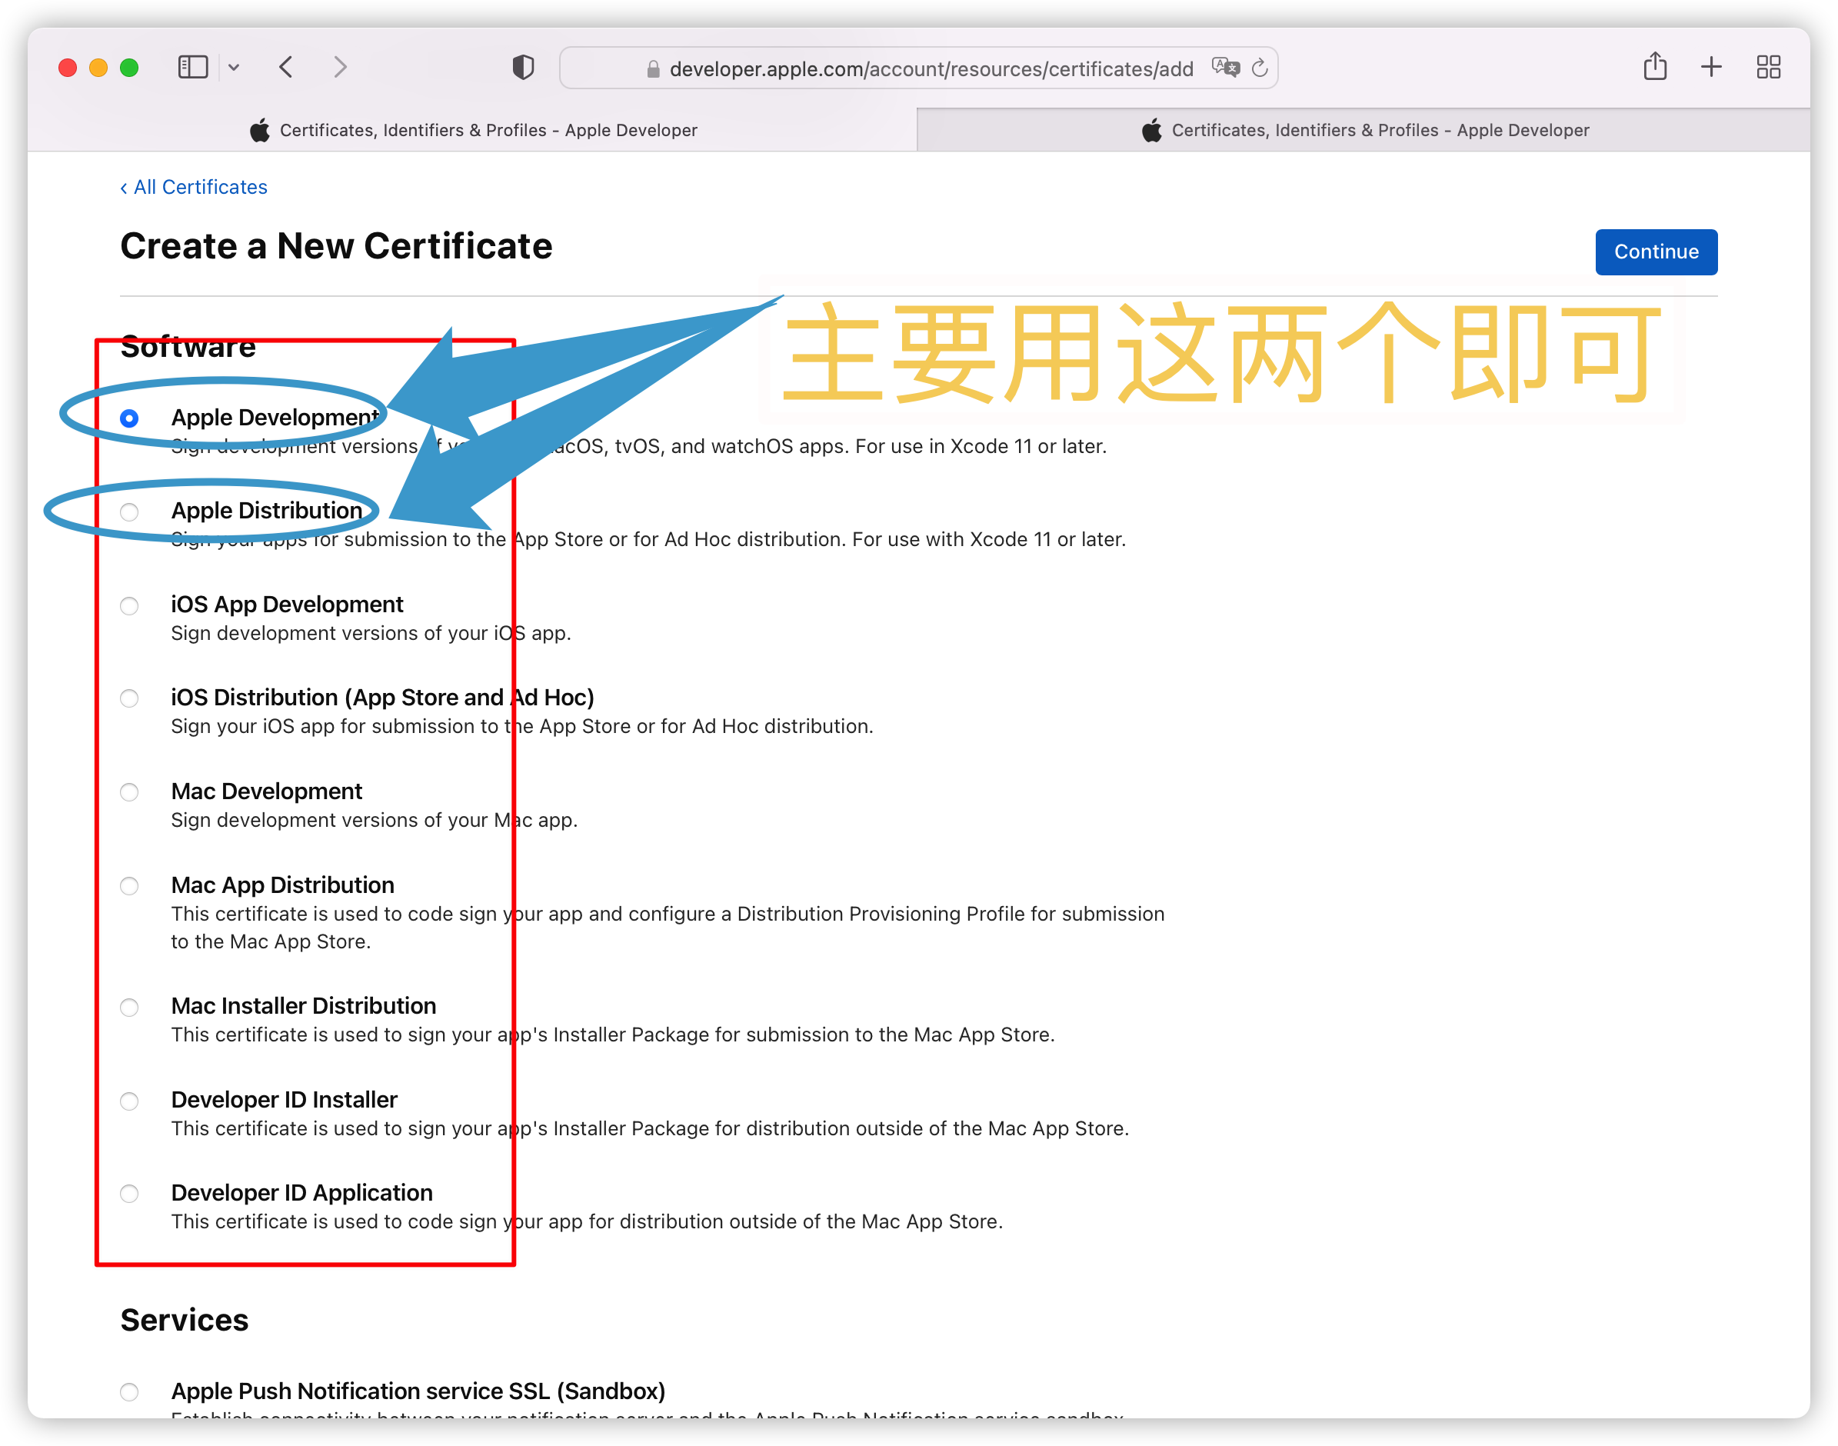Go back with the back arrow
1838x1446 pixels.
coord(287,67)
